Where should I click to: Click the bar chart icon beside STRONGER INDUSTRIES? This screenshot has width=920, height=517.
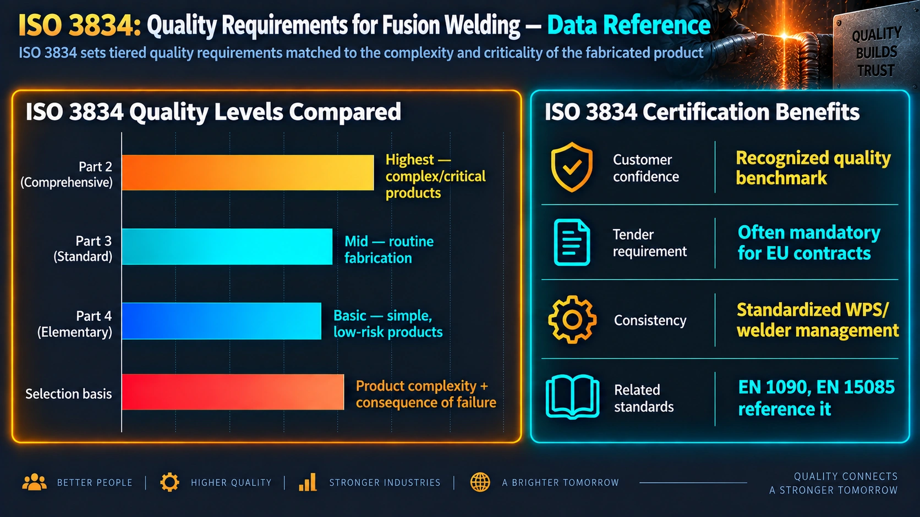point(308,482)
